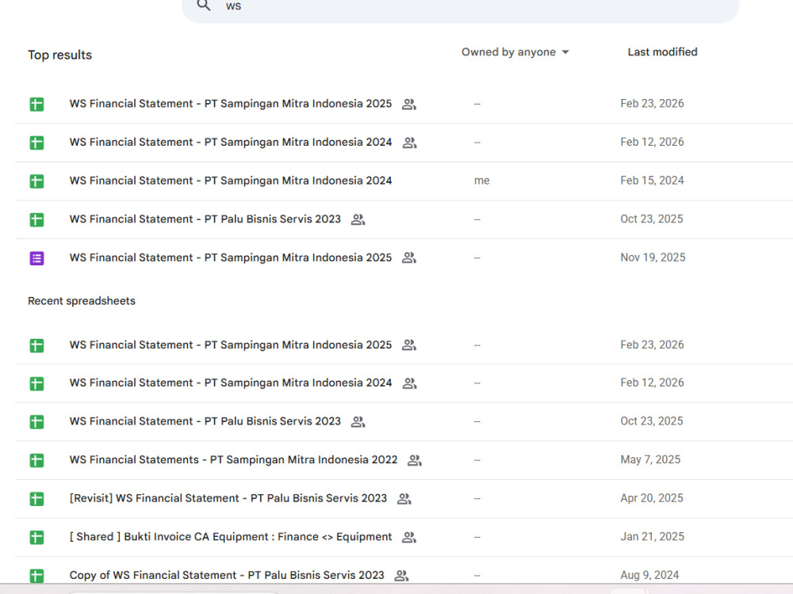The height and width of the screenshot is (594, 793).
Task: Open Recent spreadsheets Sampingan Mitra Indonesia 2024 file name
Action: coord(231,383)
